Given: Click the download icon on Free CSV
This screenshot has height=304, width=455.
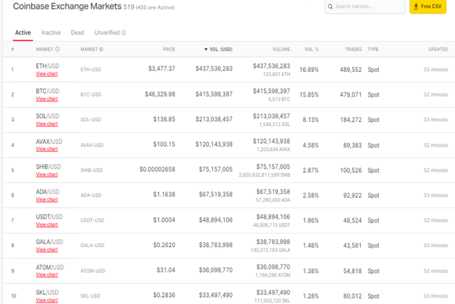Looking at the screenshot, I should pos(416,6).
